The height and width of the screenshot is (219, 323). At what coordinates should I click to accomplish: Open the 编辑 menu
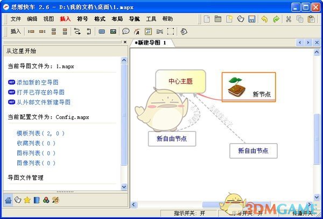(x=32, y=19)
